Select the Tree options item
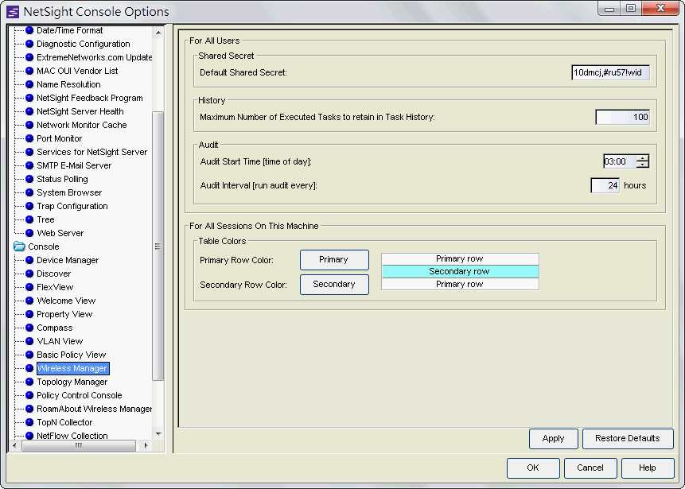 pyautogui.click(x=45, y=220)
